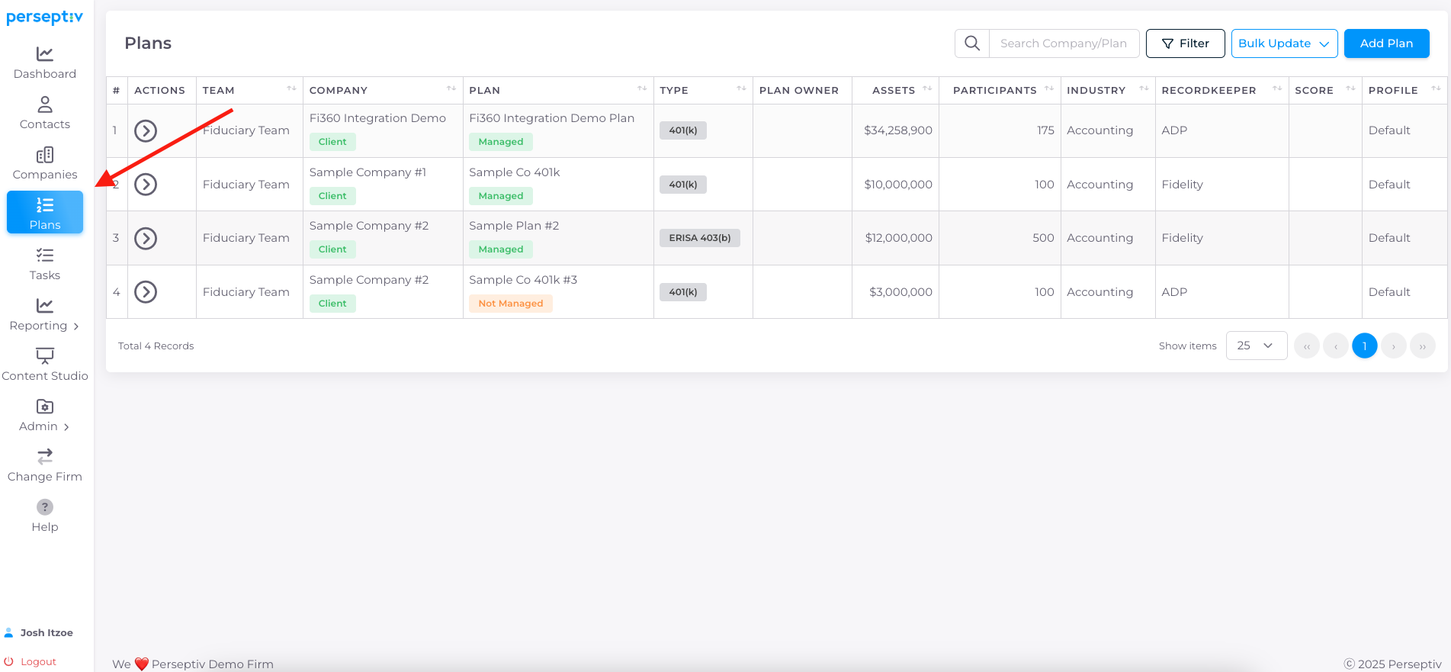Sort by Score column sort icon
The image size is (1451, 672).
coord(1350,89)
